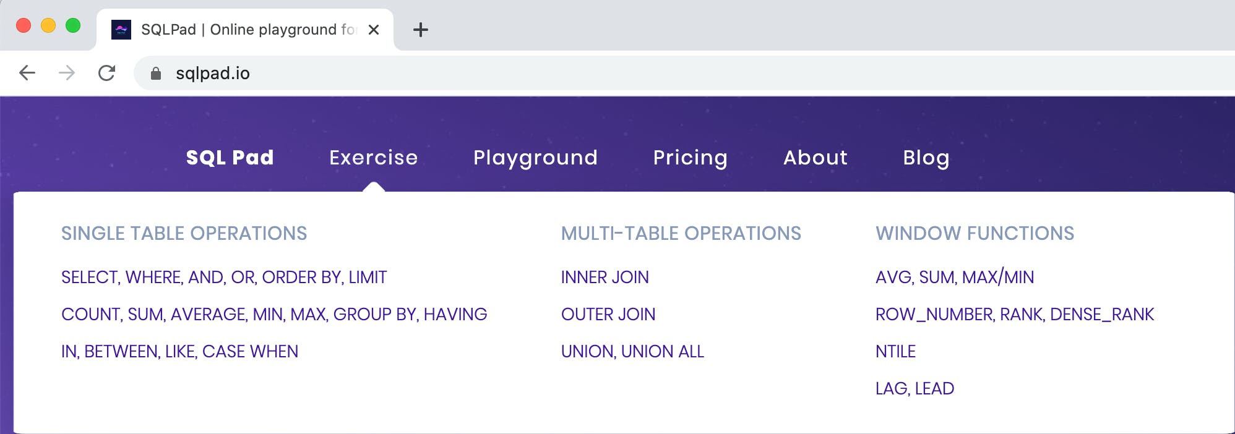Reload the sqlpad.io page

click(x=106, y=73)
